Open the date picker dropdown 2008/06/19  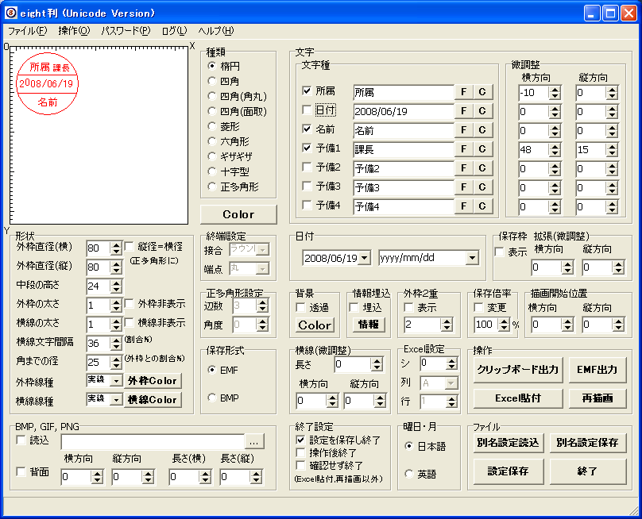(x=365, y=258)
